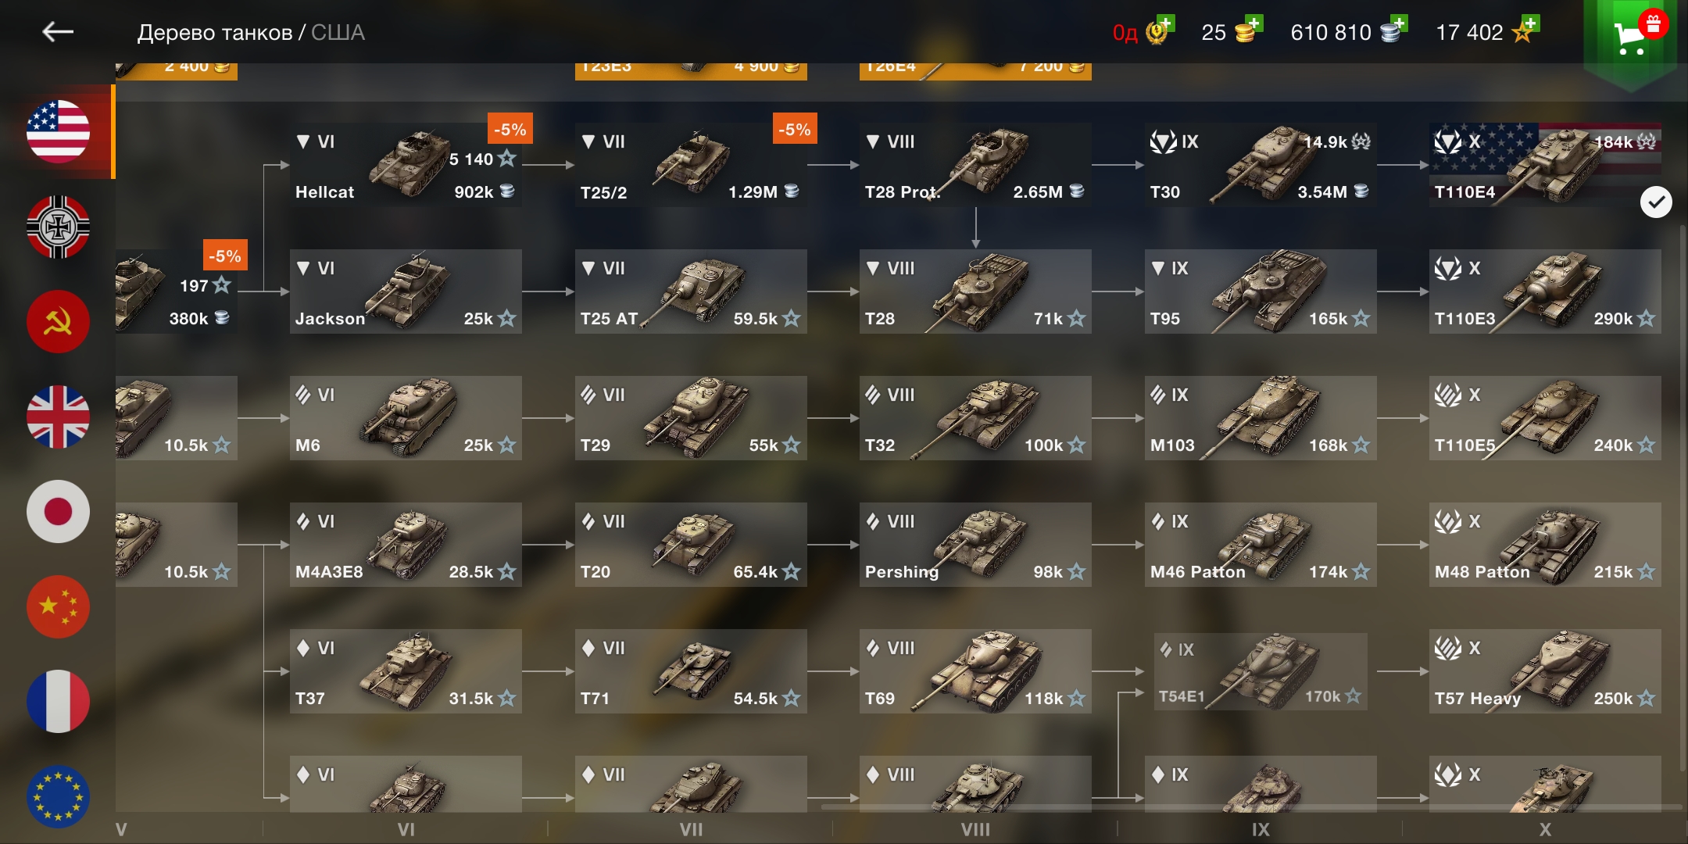Open the European nation tree

point(59,796)
